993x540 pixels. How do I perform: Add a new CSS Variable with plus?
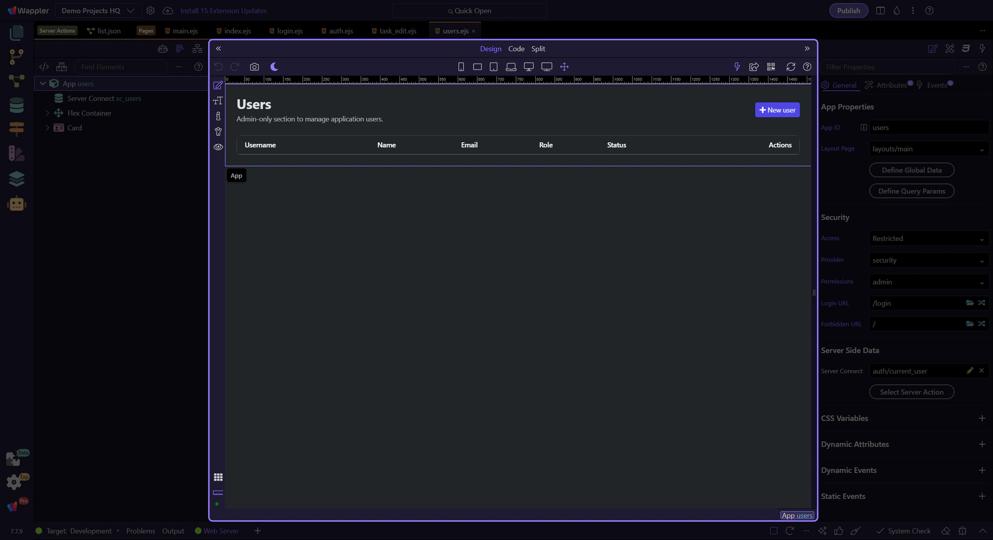click(x=982, y=418)
